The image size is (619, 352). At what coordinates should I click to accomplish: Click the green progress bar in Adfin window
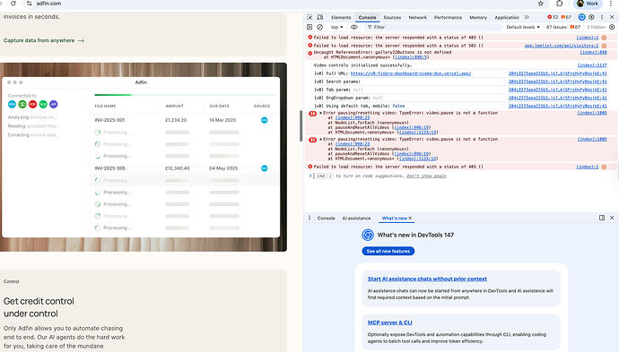tap(113, 95)
